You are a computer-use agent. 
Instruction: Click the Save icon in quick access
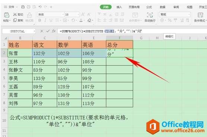point(23,7)
